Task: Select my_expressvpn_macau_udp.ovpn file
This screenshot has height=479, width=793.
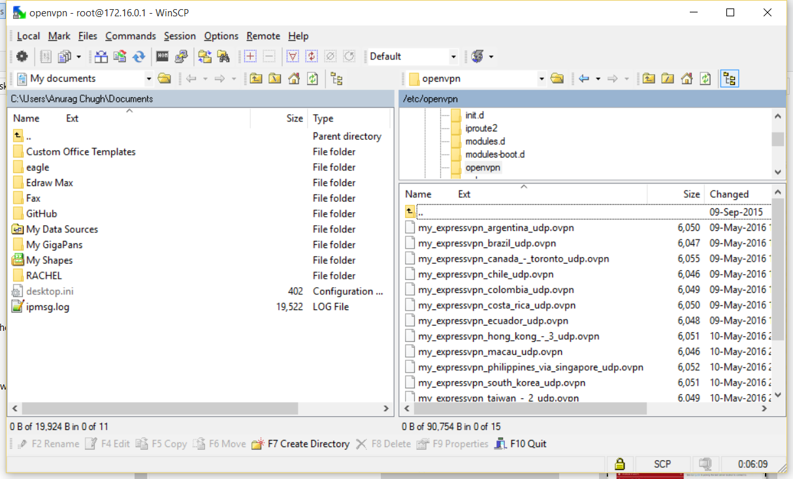Action: [x=489, y=352]
